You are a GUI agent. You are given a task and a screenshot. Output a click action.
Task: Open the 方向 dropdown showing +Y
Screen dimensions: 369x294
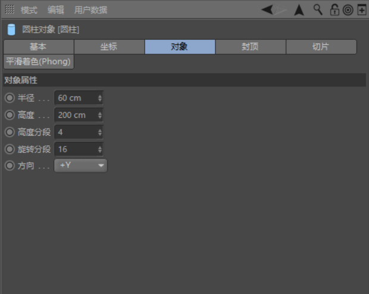click(81, 165)
